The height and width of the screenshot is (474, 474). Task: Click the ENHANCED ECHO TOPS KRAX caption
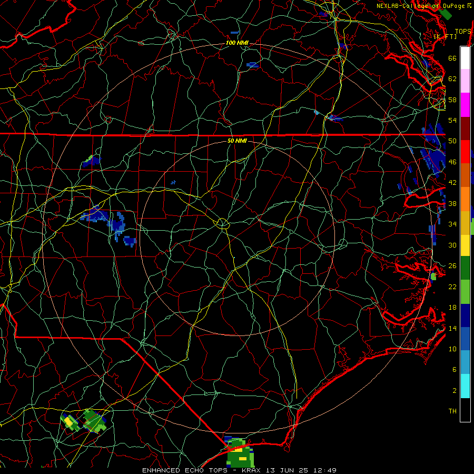239,470
